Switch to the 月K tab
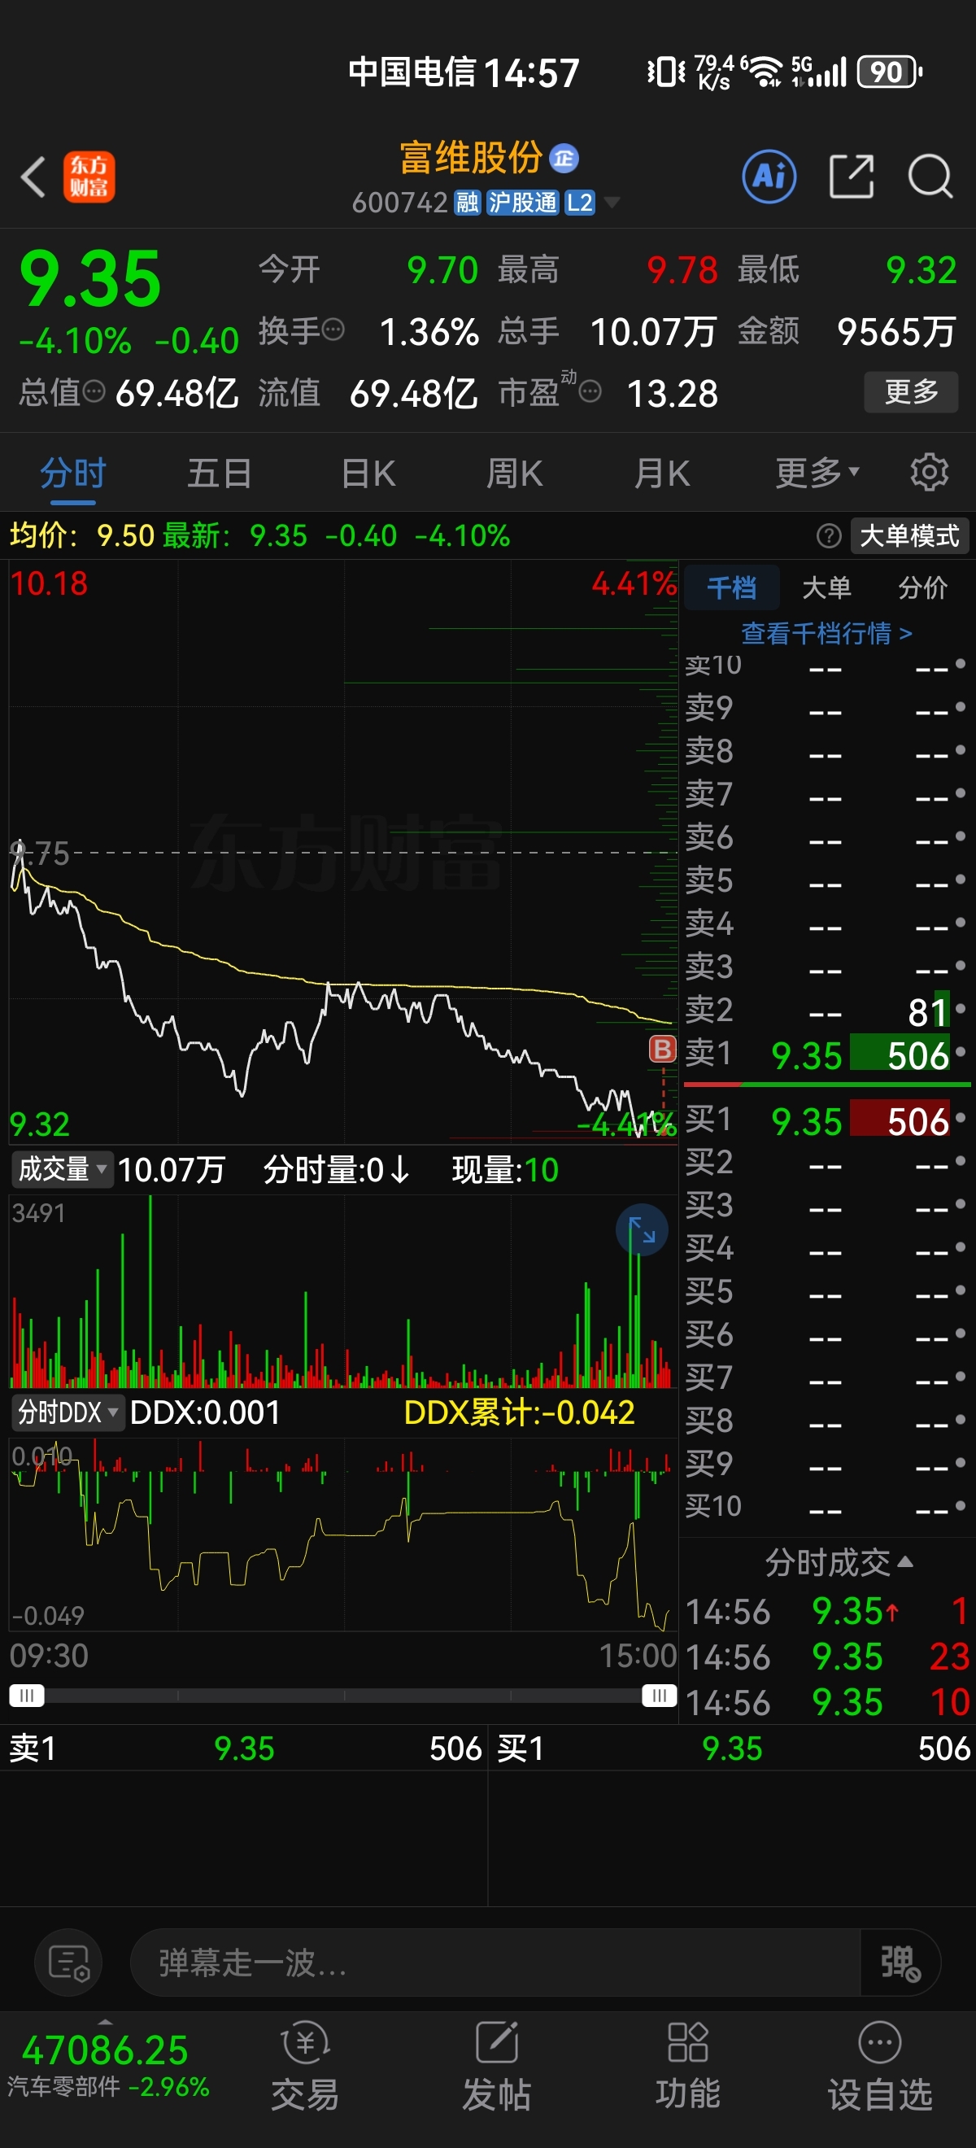This screenshot has height=2148, width=976. pyautogui.click(x=661, y=473)
